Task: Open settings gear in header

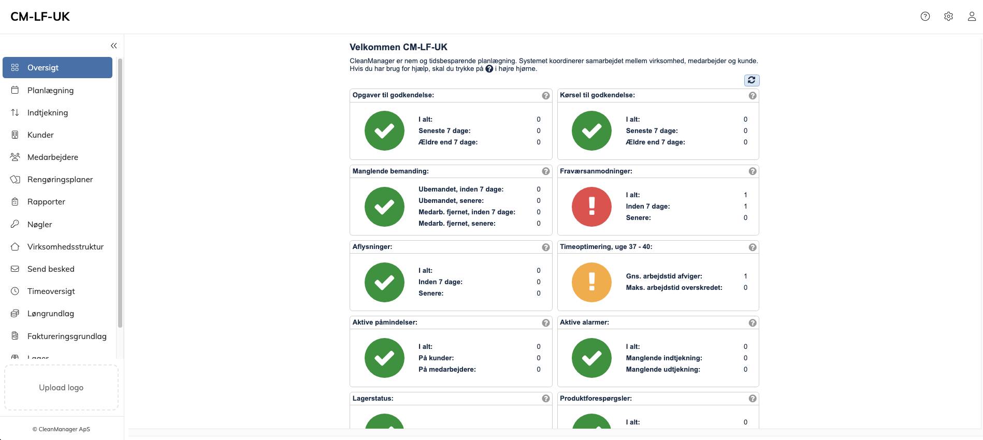Action: point(948,17)
